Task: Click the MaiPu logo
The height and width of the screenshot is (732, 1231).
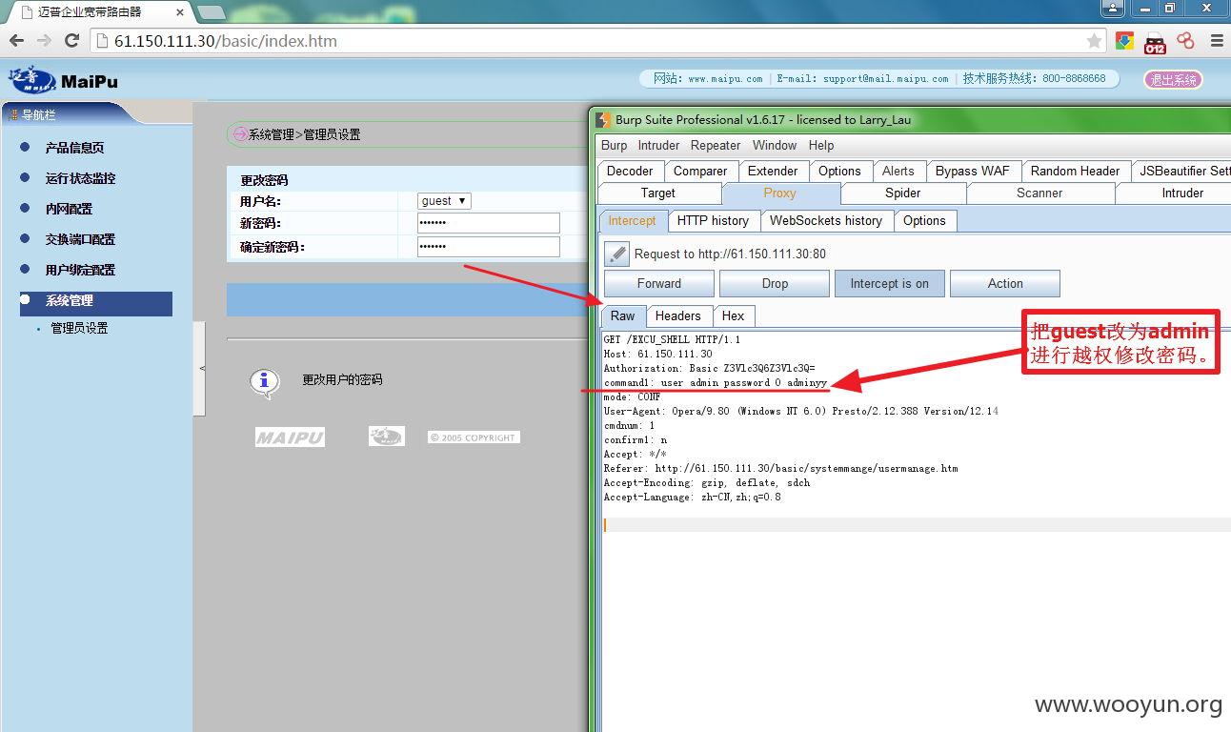Action: tap(63, 81)
